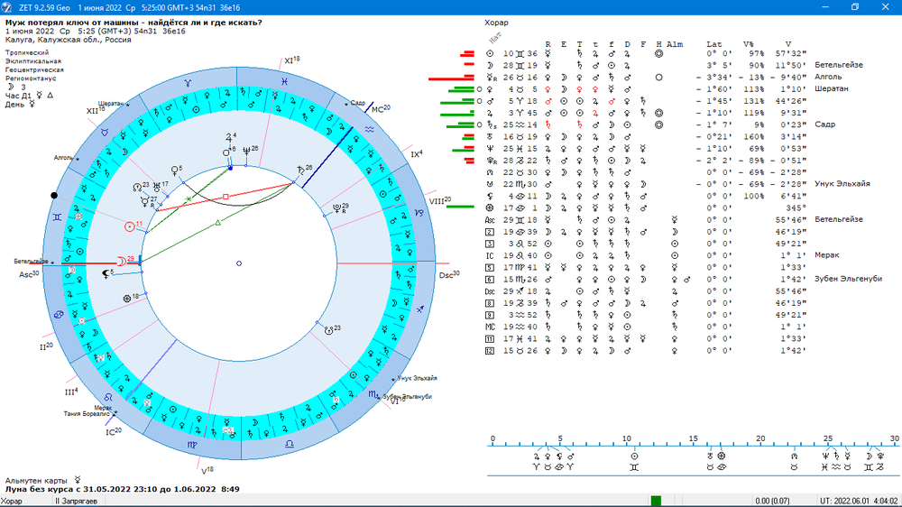Click the Venus symbol labeled 5 in the chart
The width and height of the screenshot is (902, 507).
point(174,171)
